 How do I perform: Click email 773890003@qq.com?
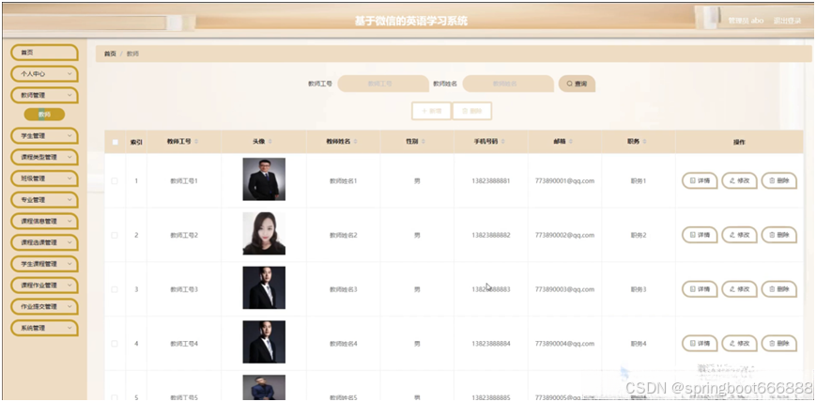tap(564, 289)
